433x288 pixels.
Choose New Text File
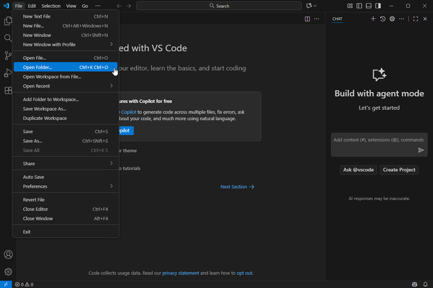click(66, 17)
